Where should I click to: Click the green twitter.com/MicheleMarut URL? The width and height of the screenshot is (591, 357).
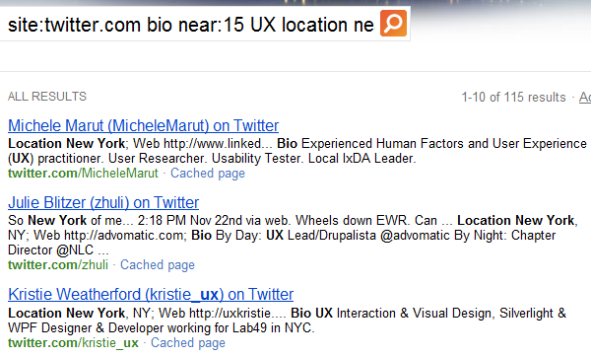pos(83,174)
